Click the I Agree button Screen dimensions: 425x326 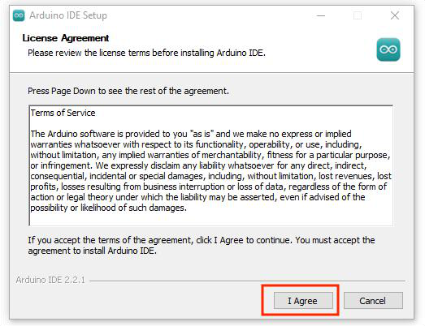pyautogui.click(x=303, y=300)
